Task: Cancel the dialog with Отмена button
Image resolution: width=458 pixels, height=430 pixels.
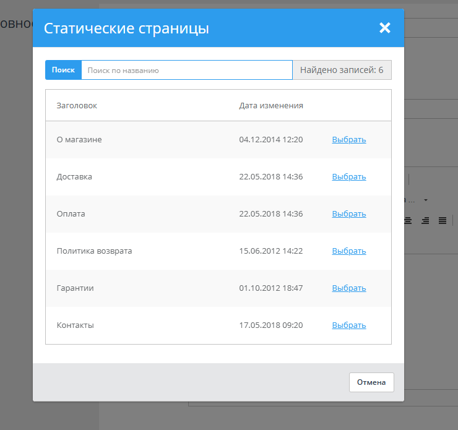Action: tap(371, 382)
